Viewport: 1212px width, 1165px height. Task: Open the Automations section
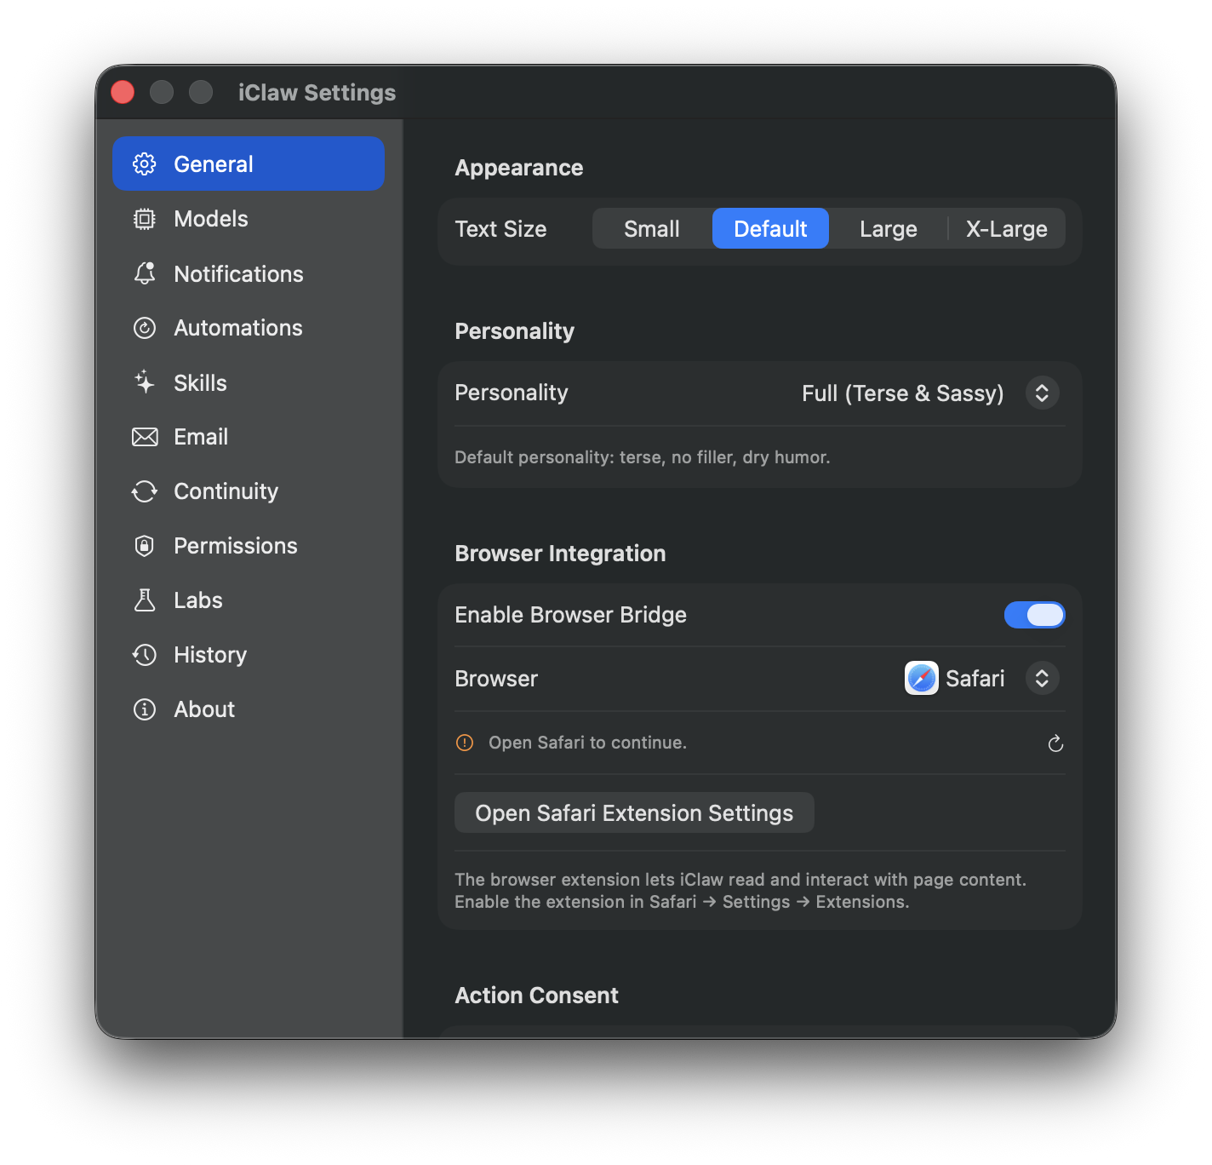249,328
